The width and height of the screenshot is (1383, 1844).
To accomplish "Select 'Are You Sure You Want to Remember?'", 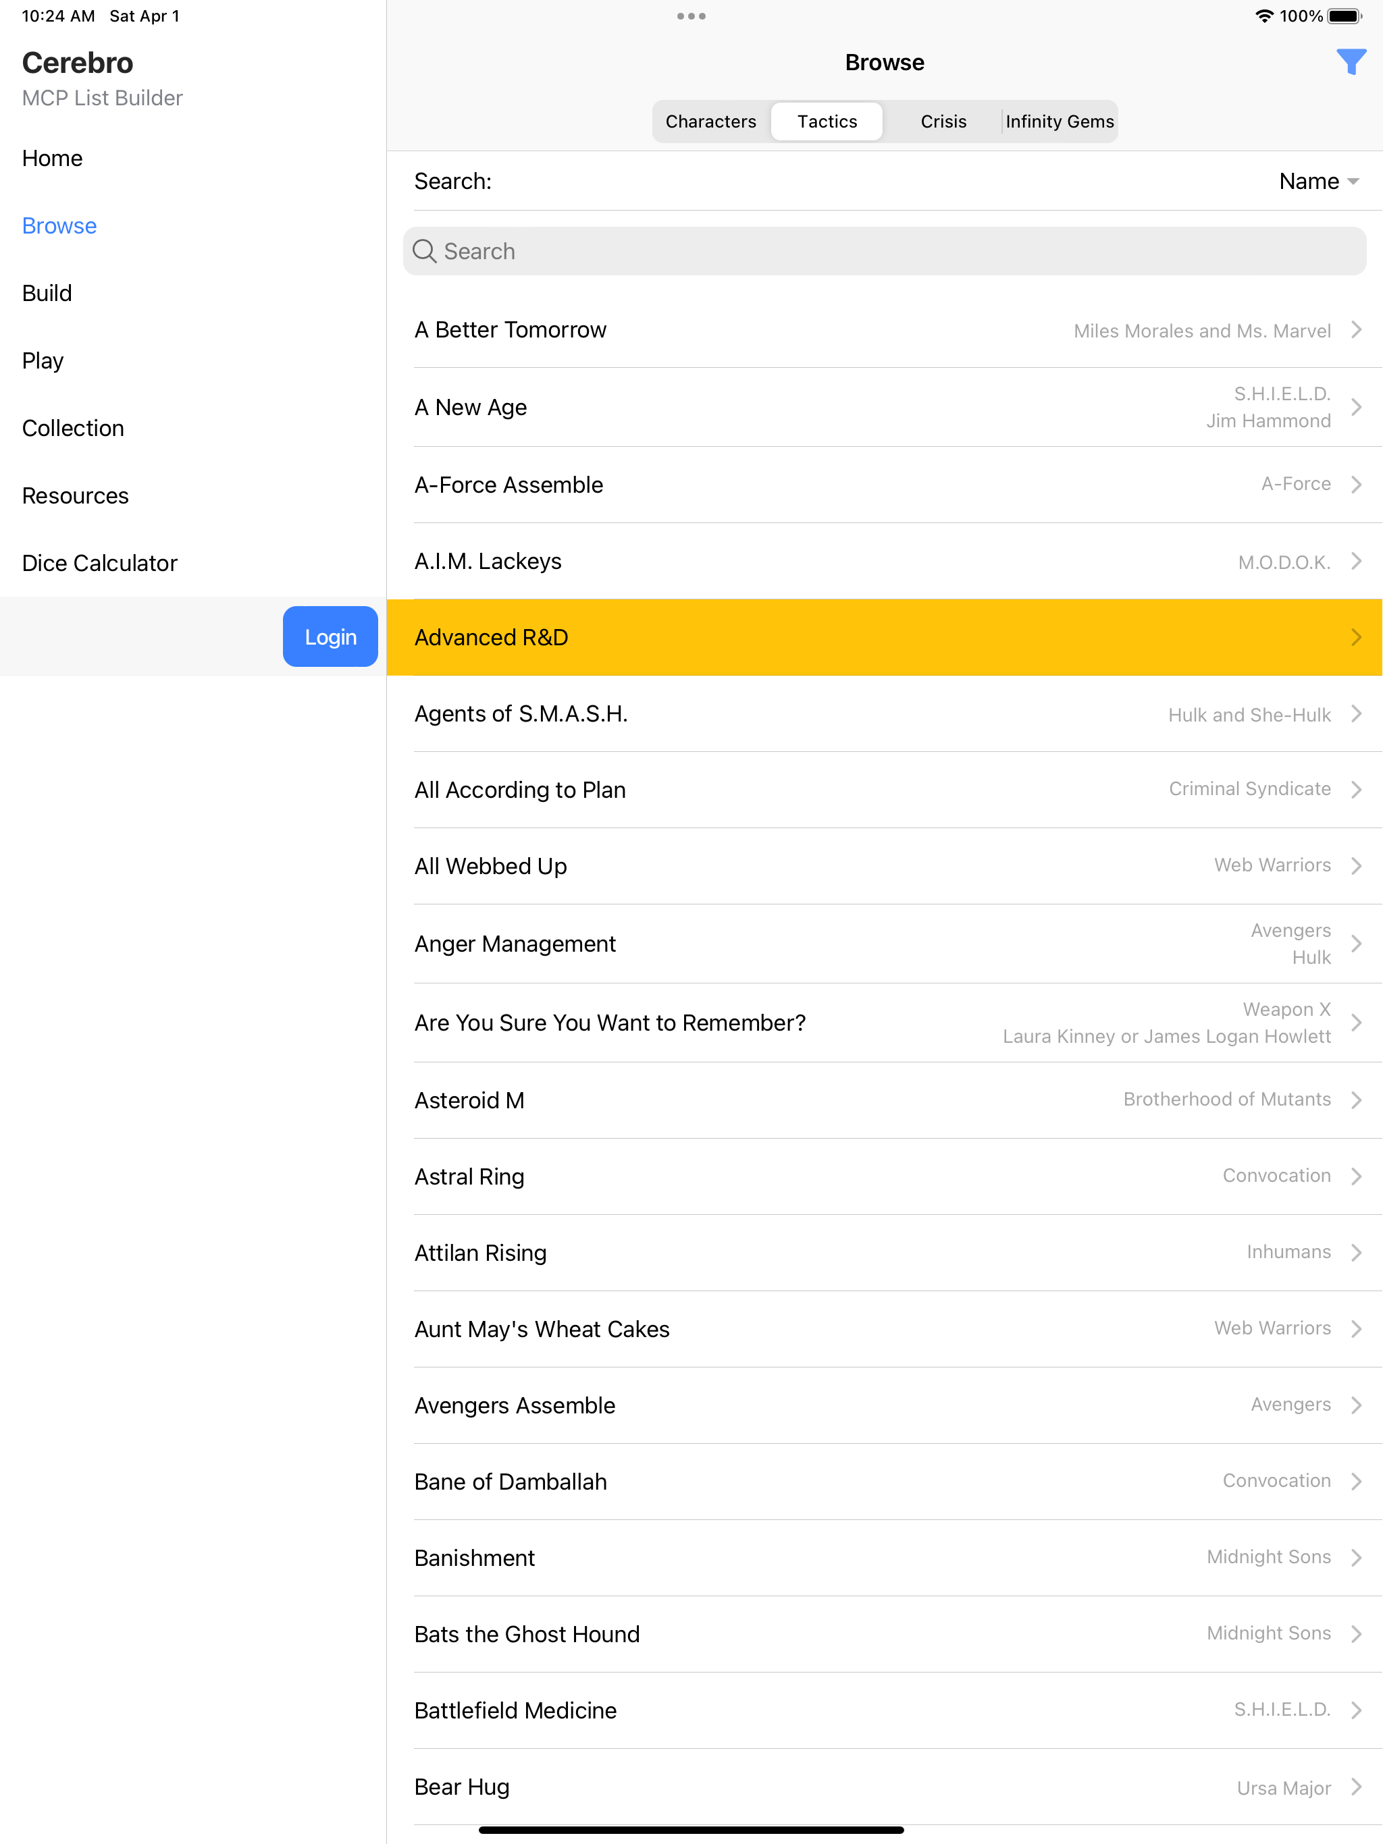I will coord(884,1023).
